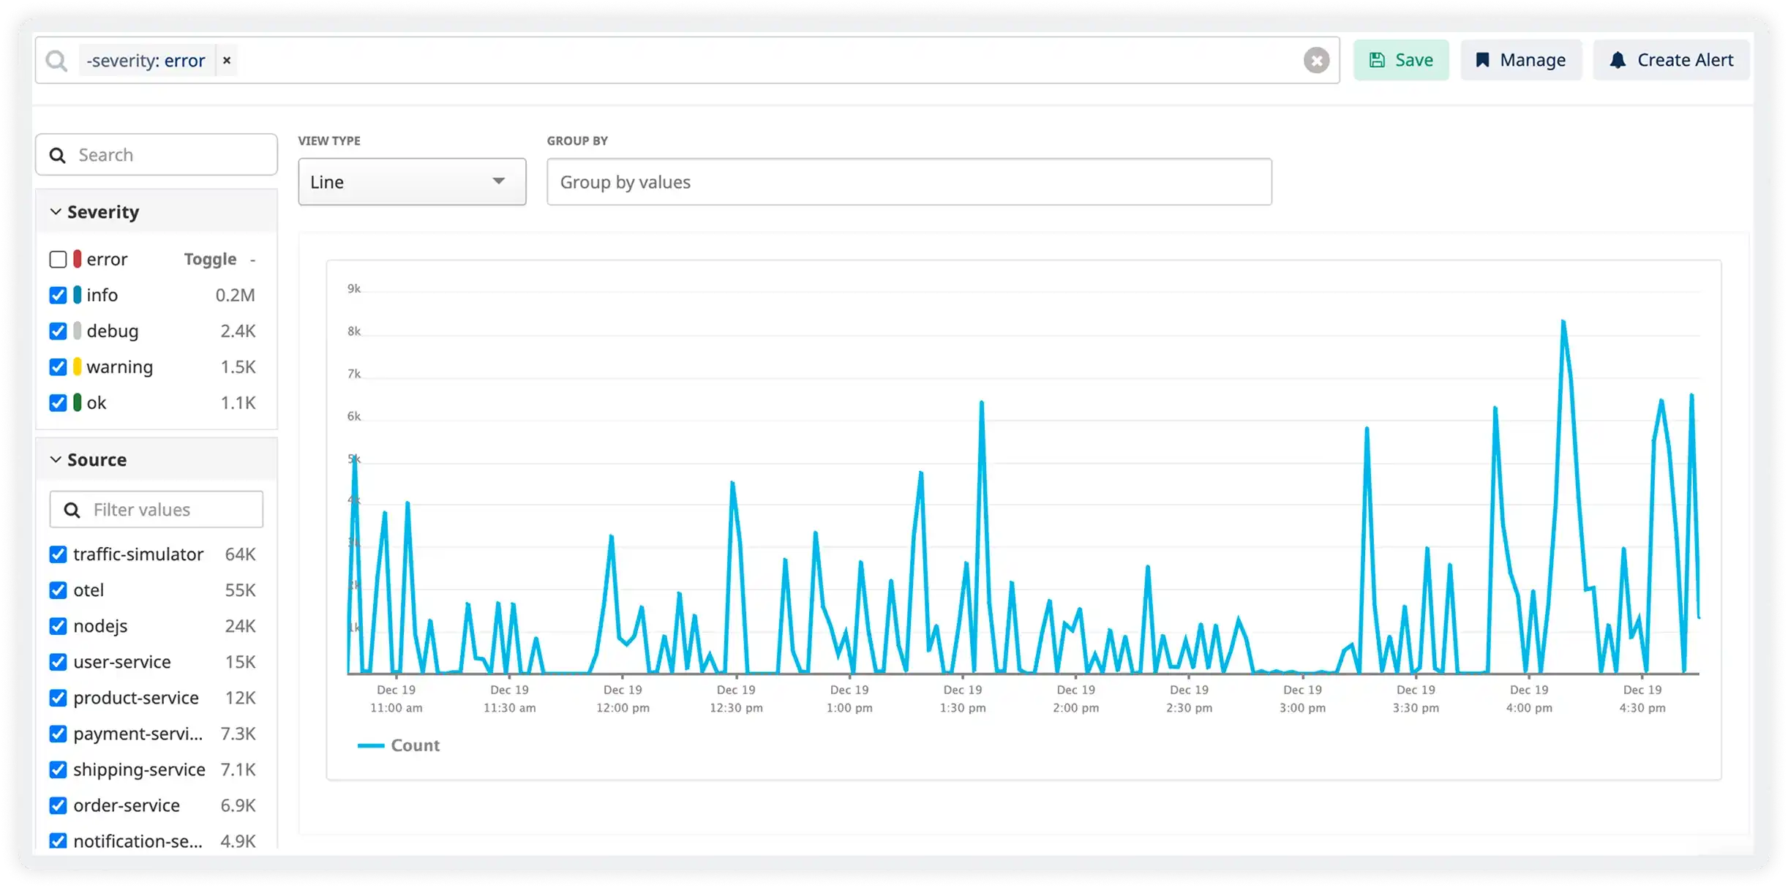
Task: Click the clear icon to reset the search query
Action: (x=1317, y=60)
